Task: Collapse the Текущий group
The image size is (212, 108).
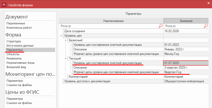Action: point(65,58)
